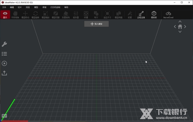Open the 模板库 template library
This screenshot has width=193, height=122.
click(x=154, y=15)
